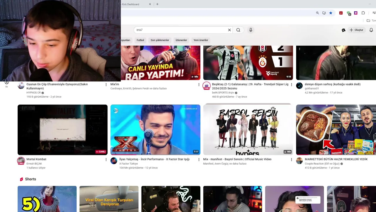Image resolution: width=376 pixels, height=212 pixels.
Task: Open the Beşiktaş Galatasaray match thumbnail
Action: coord(248,63)
